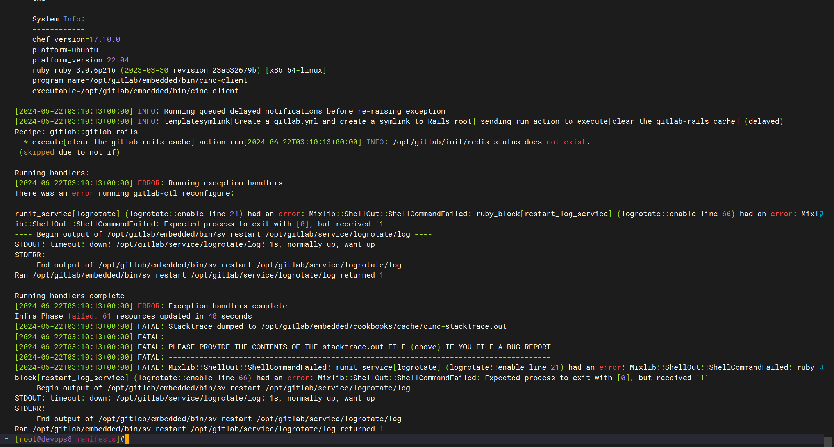This screenshot has height=447, width=834.
Task: Click the 'Running handlers complete' line
Action: coord(70,296)
